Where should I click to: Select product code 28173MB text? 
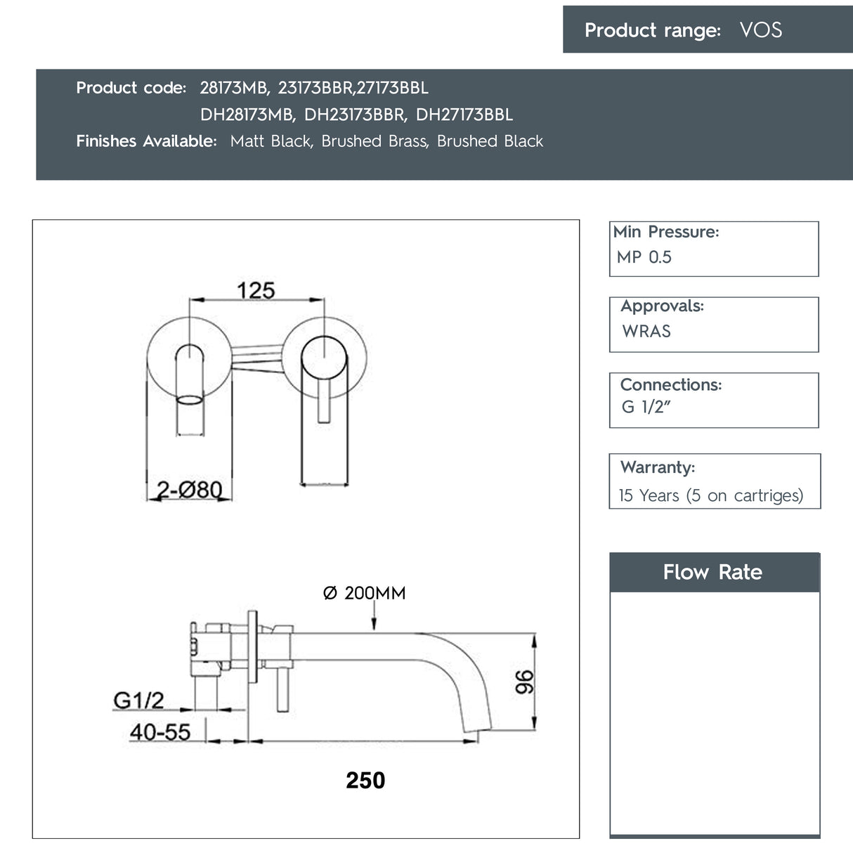(x=234, y=88)
